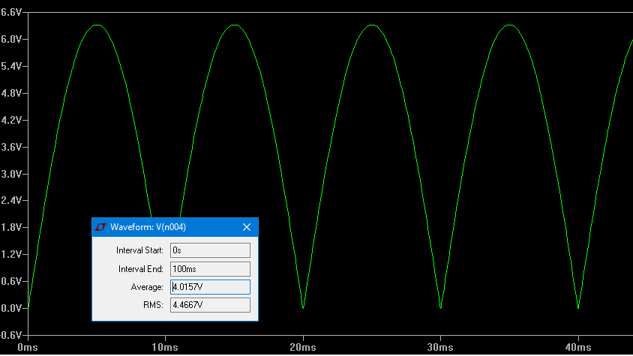Click the 0.6V vertical axis label
The image size is (633, 356).
click(11, 281)
